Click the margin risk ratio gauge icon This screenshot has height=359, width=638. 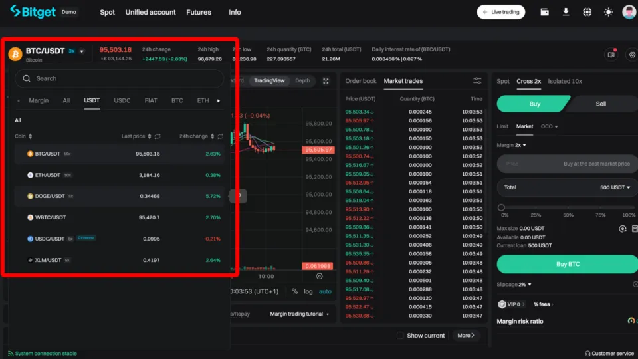631,321
